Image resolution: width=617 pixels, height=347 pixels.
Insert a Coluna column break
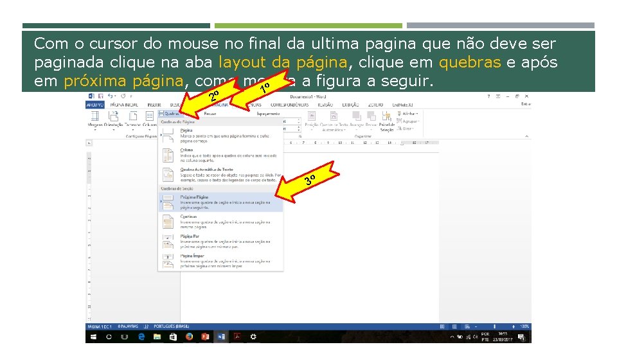(220, 155)
